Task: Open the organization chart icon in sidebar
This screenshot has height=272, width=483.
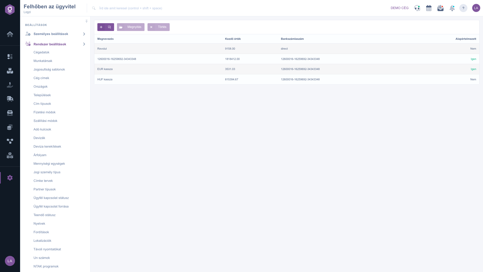Action: click(x=10, y=156)
